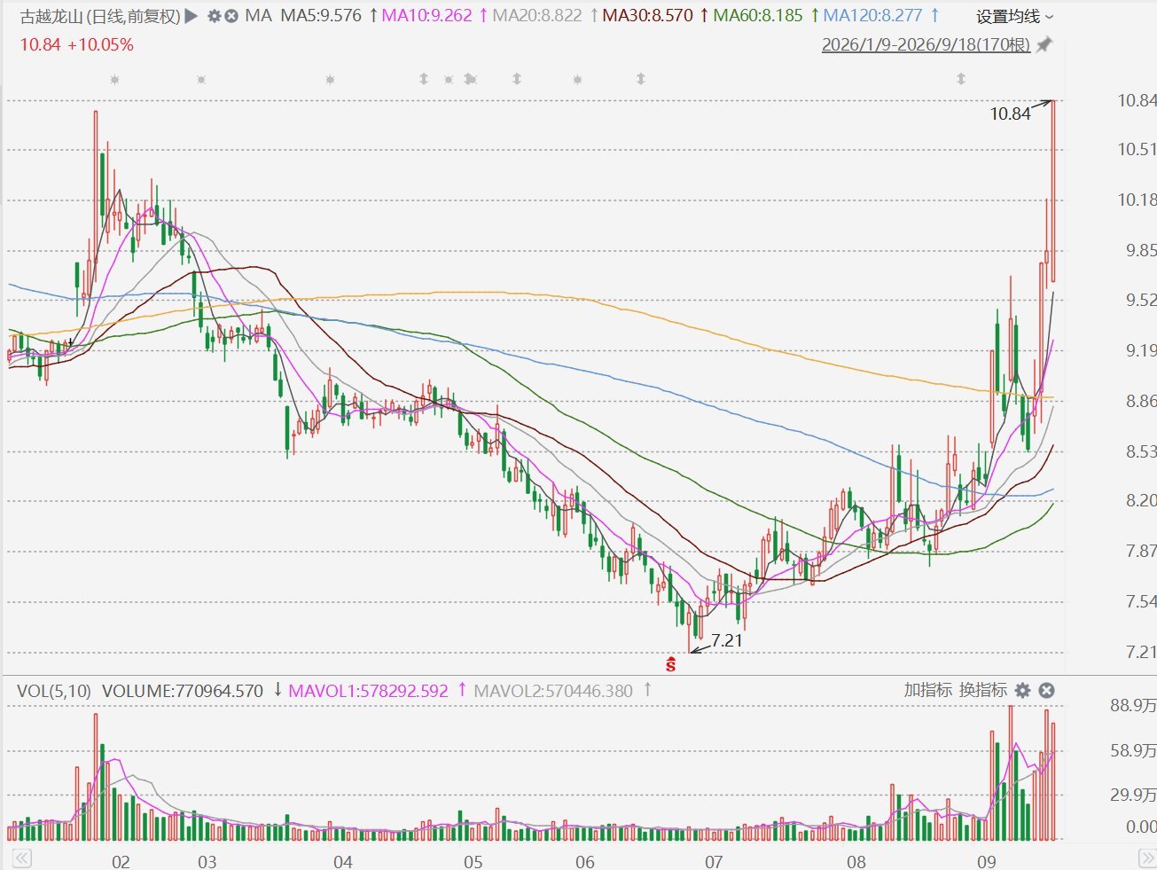
Task: Click 加指标 to add an indicator
Action: pos(927,690)
